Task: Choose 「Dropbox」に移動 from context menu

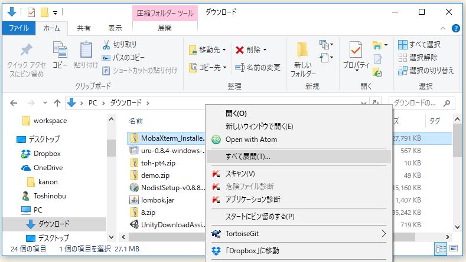Action: tap(299, 251)
